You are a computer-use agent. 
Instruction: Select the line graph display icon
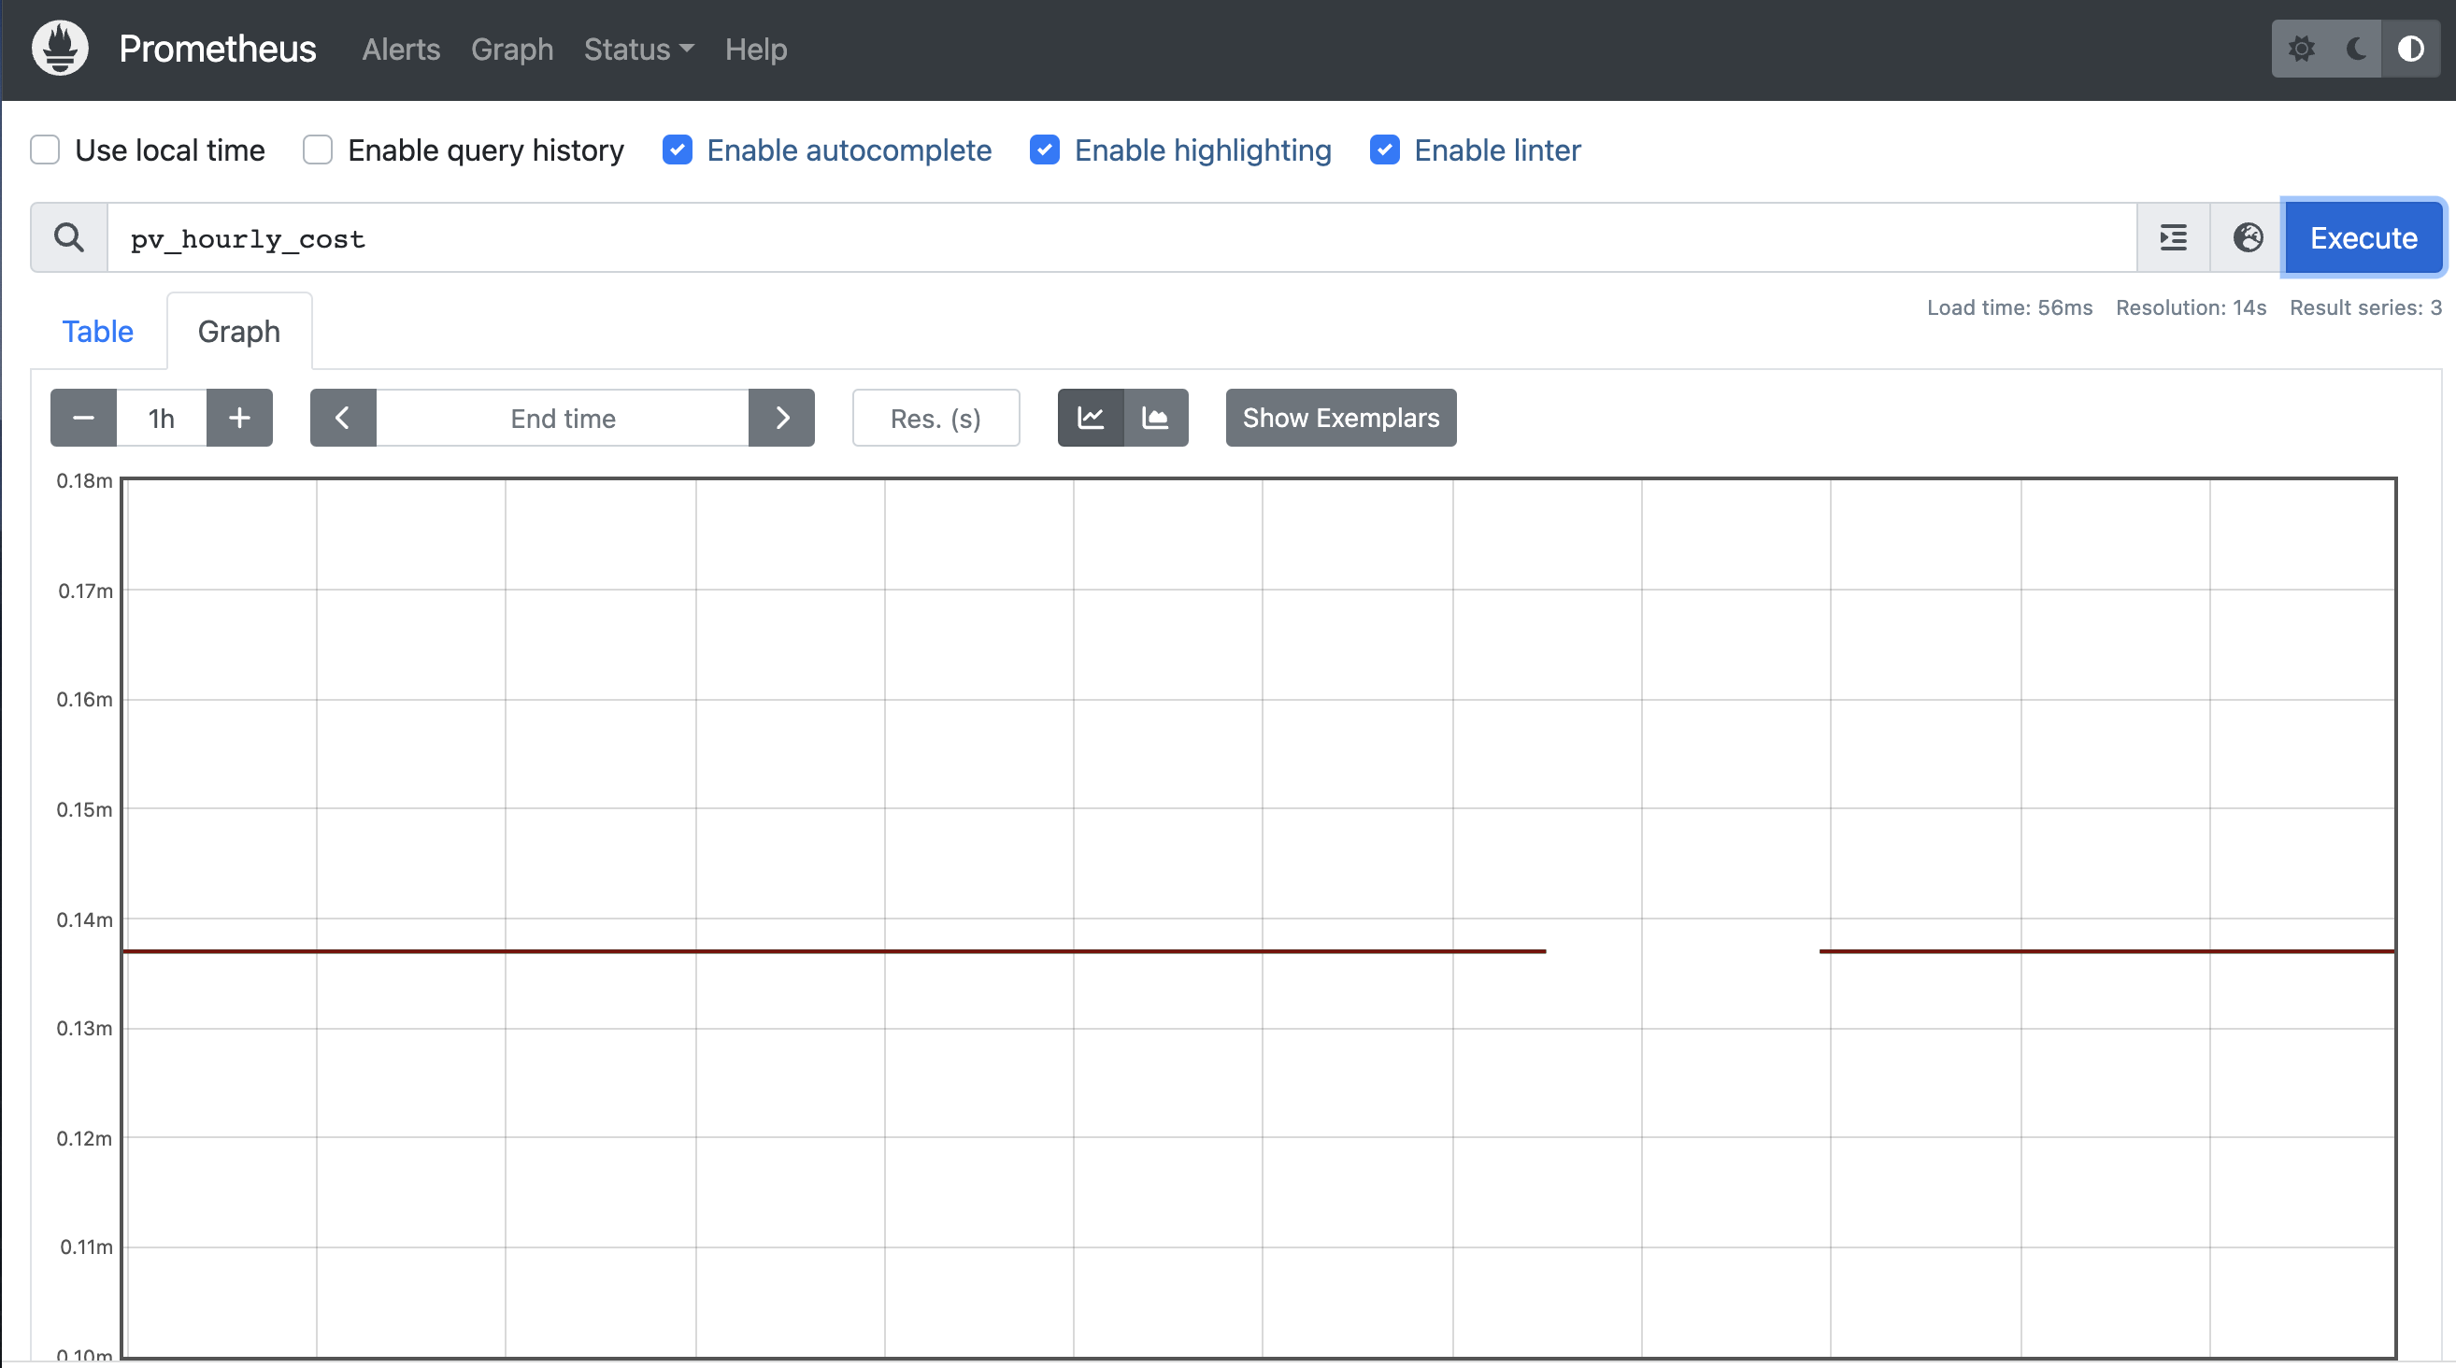(1090, 418)
